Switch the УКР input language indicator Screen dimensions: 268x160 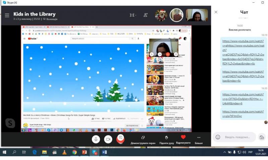(250, 152)
